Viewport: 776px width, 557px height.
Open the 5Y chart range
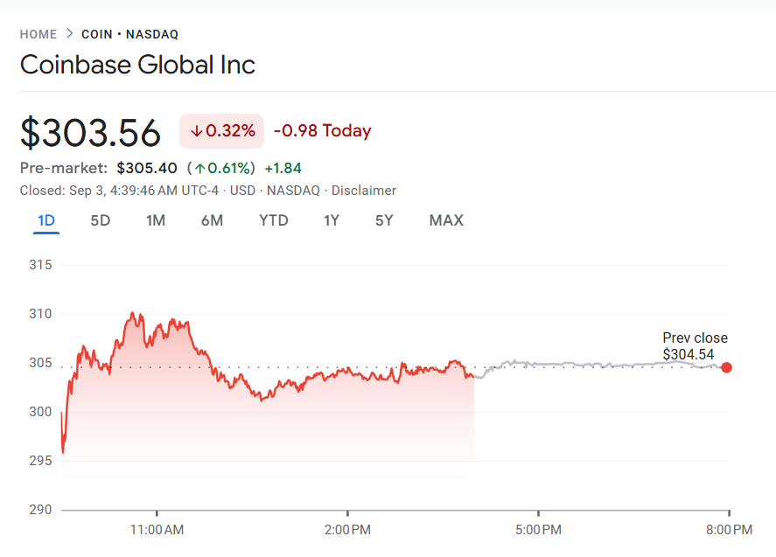point(384,220)
